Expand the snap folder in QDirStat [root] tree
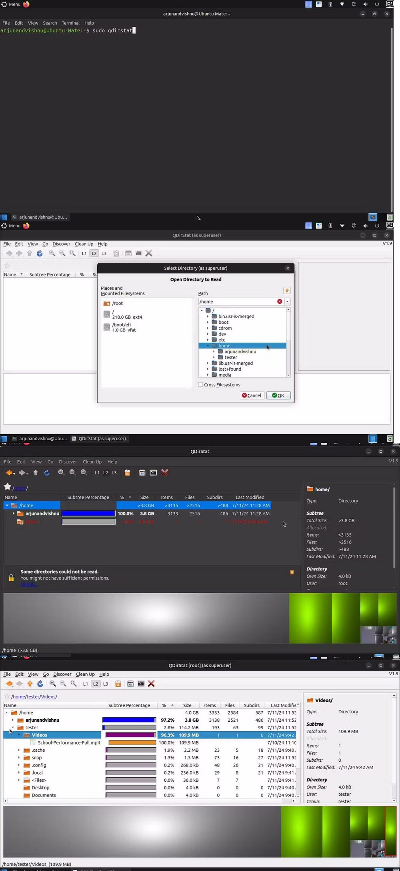The image size is (400, 871). (19, 758)
